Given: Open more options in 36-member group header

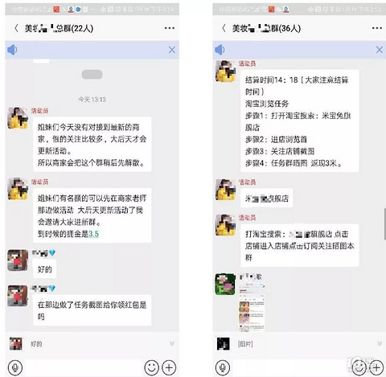Looking at the screenshot, I should [377, 28].
